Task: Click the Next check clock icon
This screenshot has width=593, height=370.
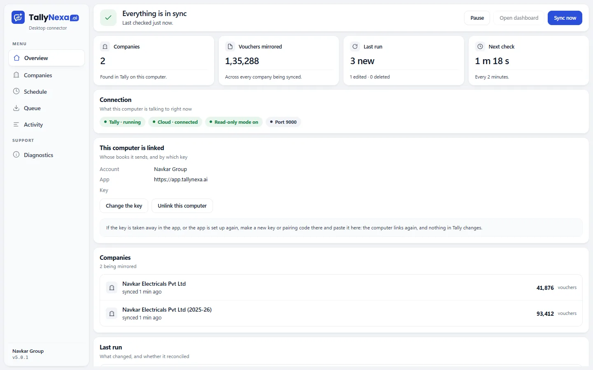Action: pyautogui.click(x=480, y=46)
